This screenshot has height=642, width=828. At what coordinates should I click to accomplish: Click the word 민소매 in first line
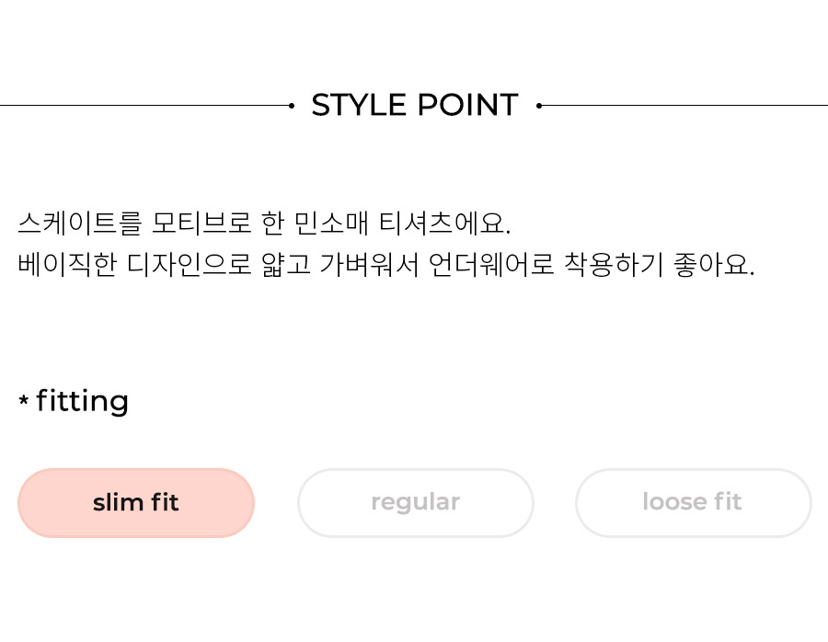(x=330, y=223)
